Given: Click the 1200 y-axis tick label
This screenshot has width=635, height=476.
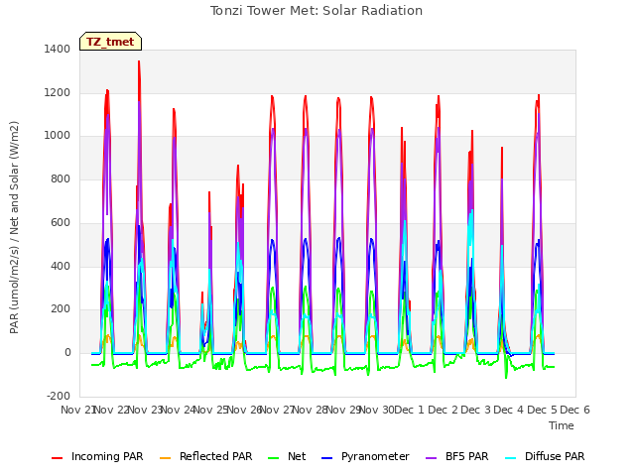Looking at the screenshot, I should pos(58,92).
